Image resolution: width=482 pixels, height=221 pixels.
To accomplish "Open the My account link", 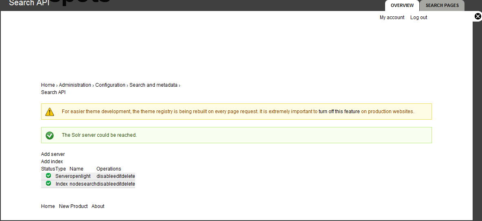I will 392,18.
